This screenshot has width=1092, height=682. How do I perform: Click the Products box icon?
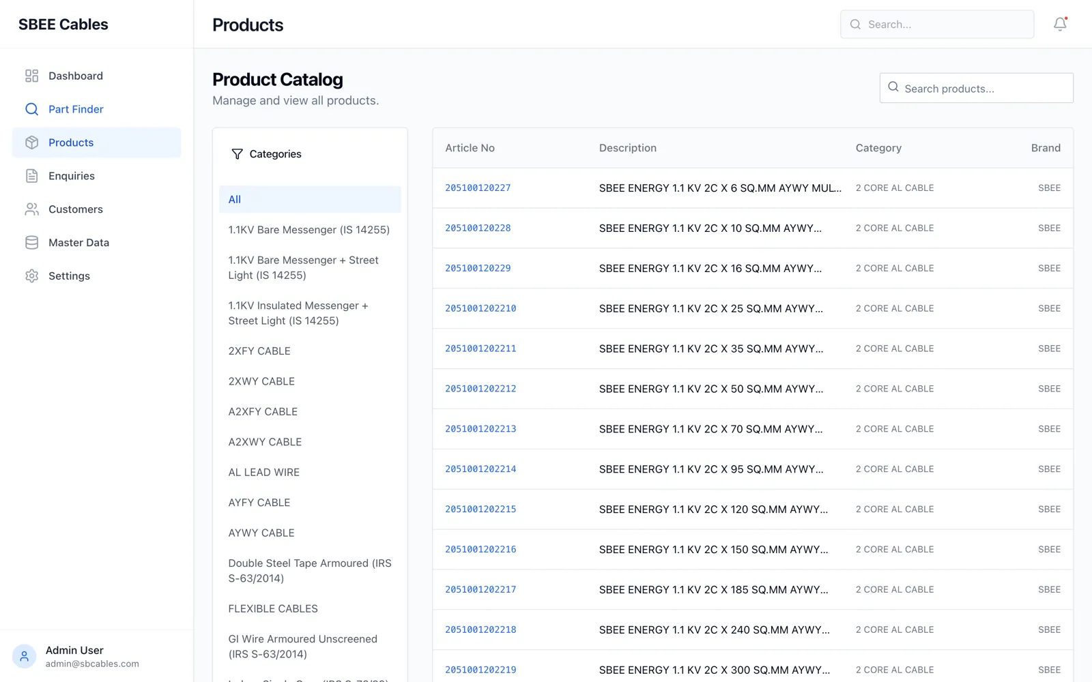click(31, 143)
